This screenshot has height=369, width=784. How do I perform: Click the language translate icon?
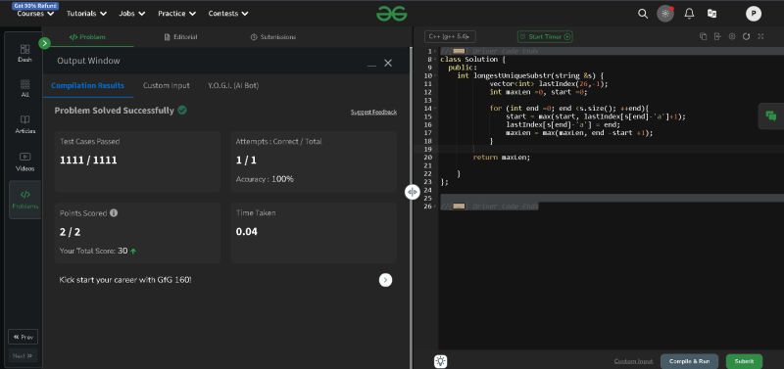(712, 14)
